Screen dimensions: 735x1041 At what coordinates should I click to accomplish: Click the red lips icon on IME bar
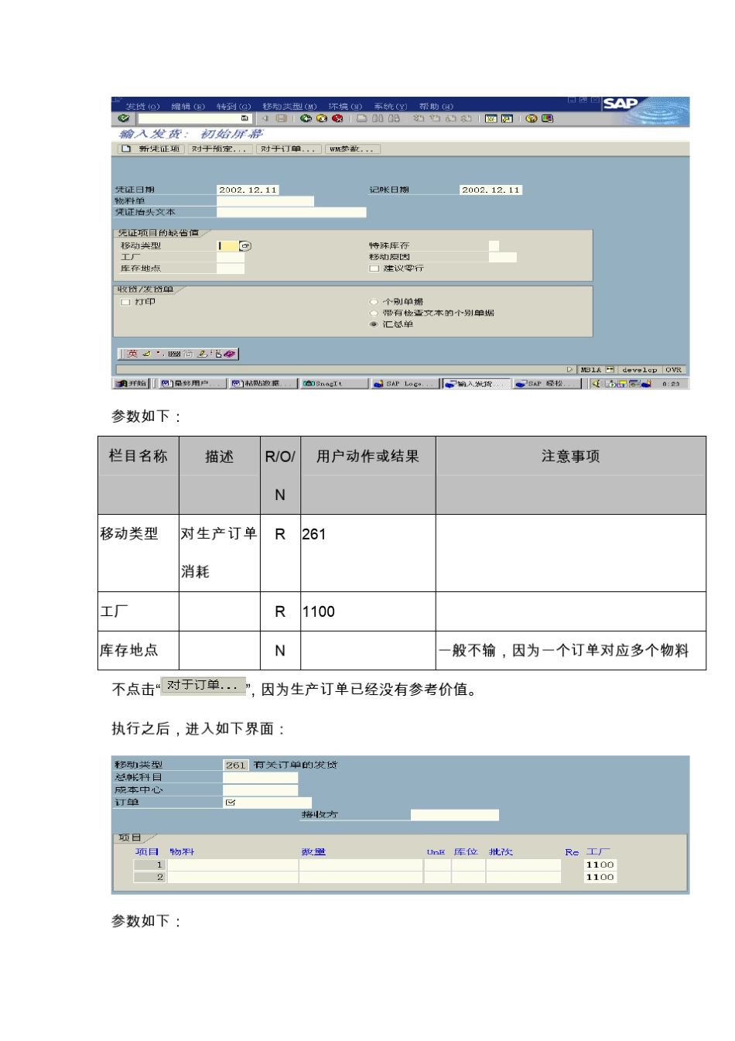[x=230, y=354]
